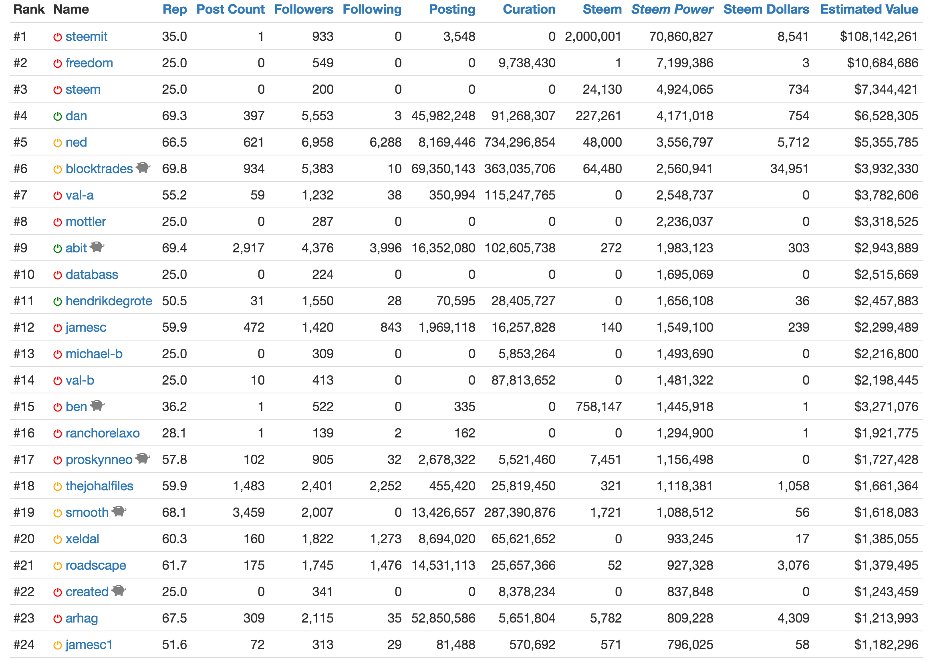Open hendrikdegrote's account page

pos(109,301)
